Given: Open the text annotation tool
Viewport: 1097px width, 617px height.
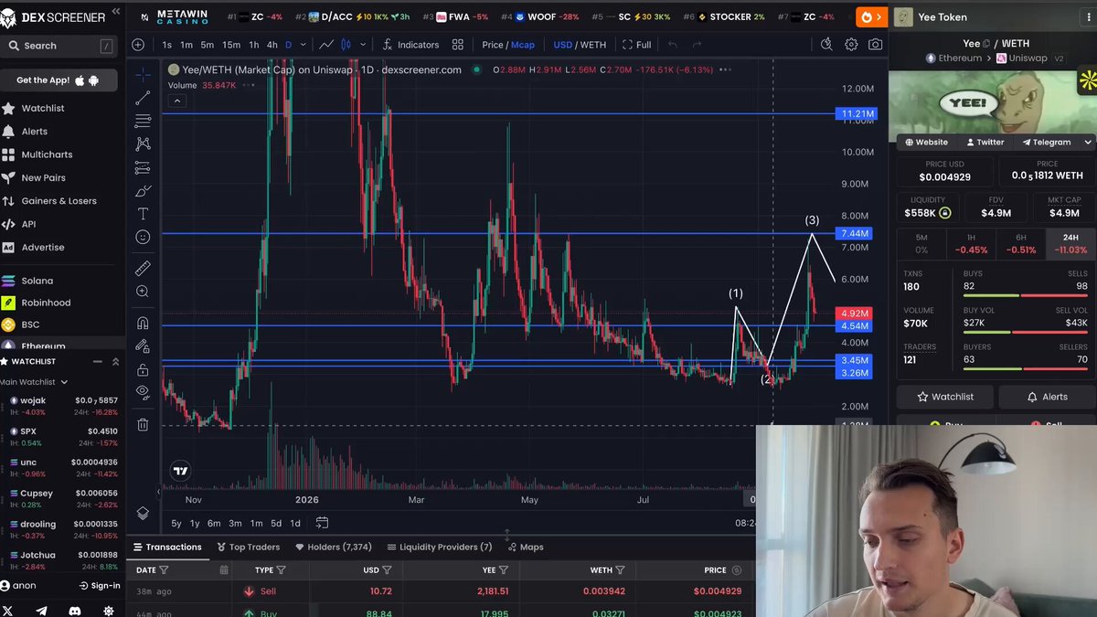Looking at the screenshot, I should click(144, 214).
